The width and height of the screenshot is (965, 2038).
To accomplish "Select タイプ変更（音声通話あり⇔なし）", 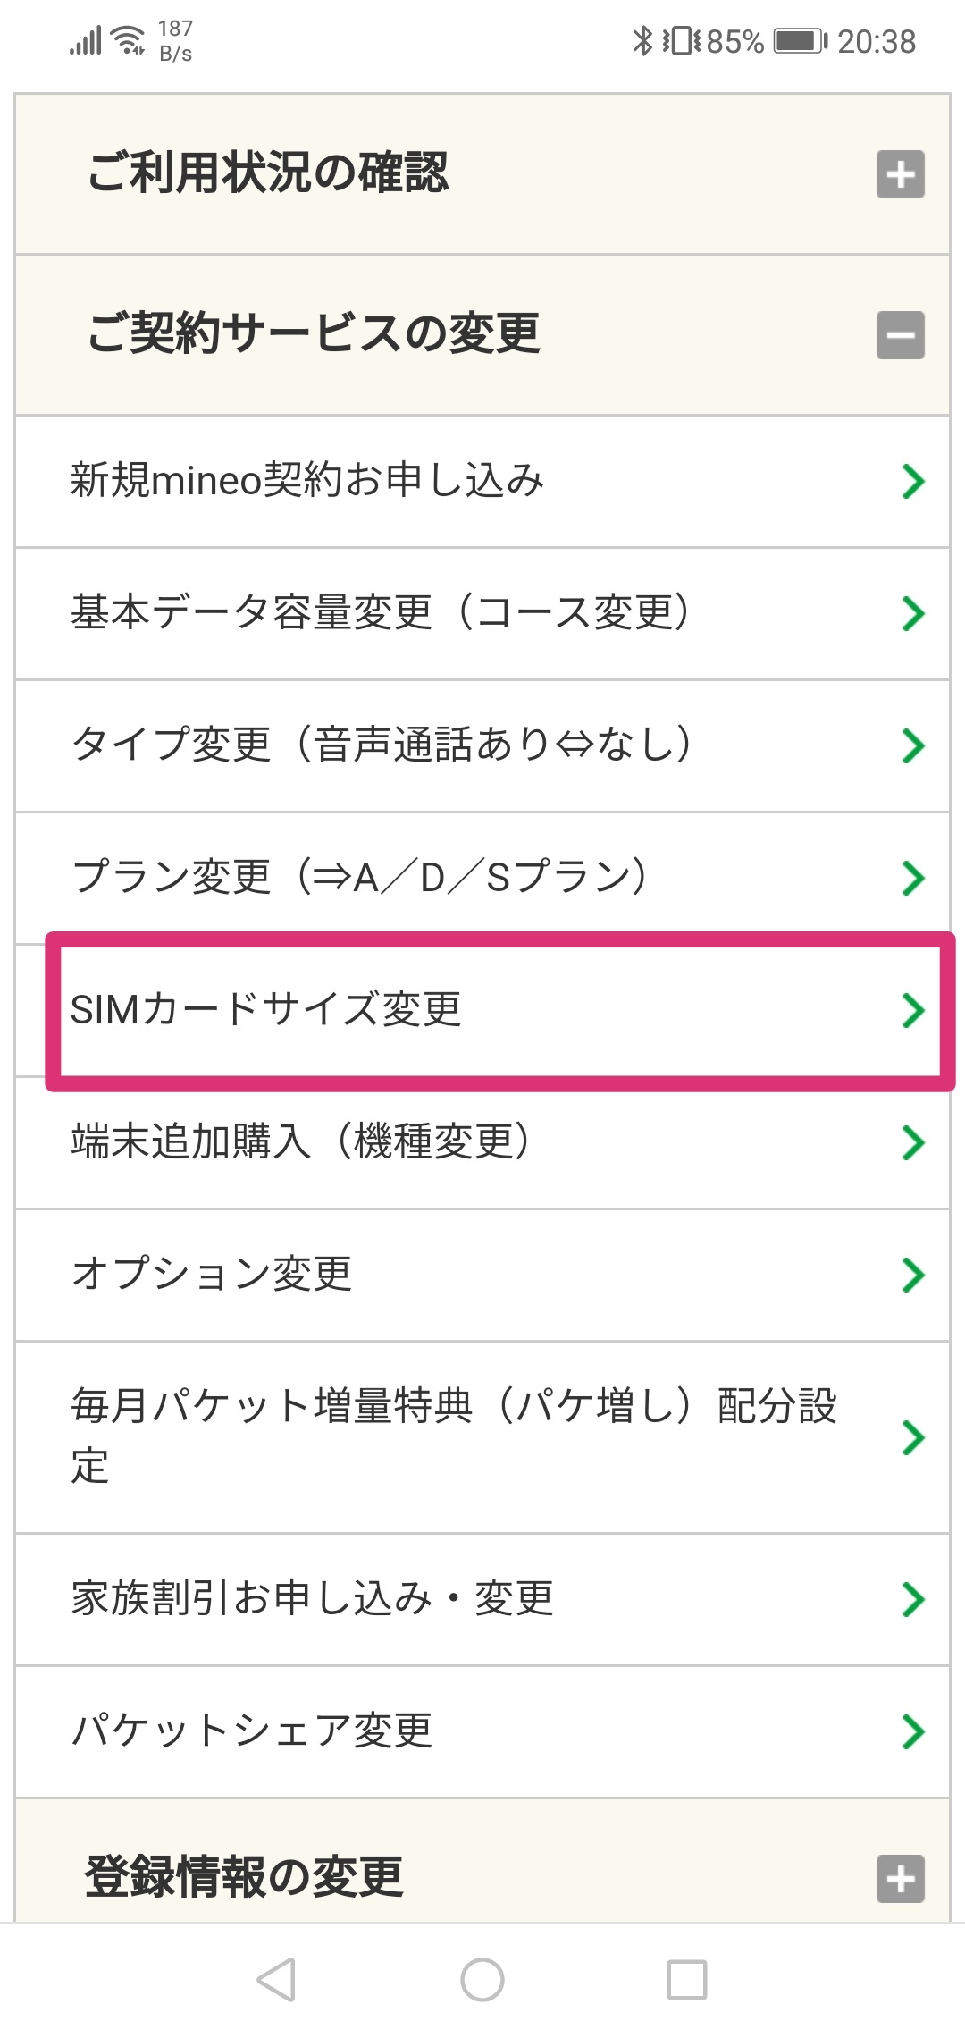I will pyautogui.click(x=381, y=745).
